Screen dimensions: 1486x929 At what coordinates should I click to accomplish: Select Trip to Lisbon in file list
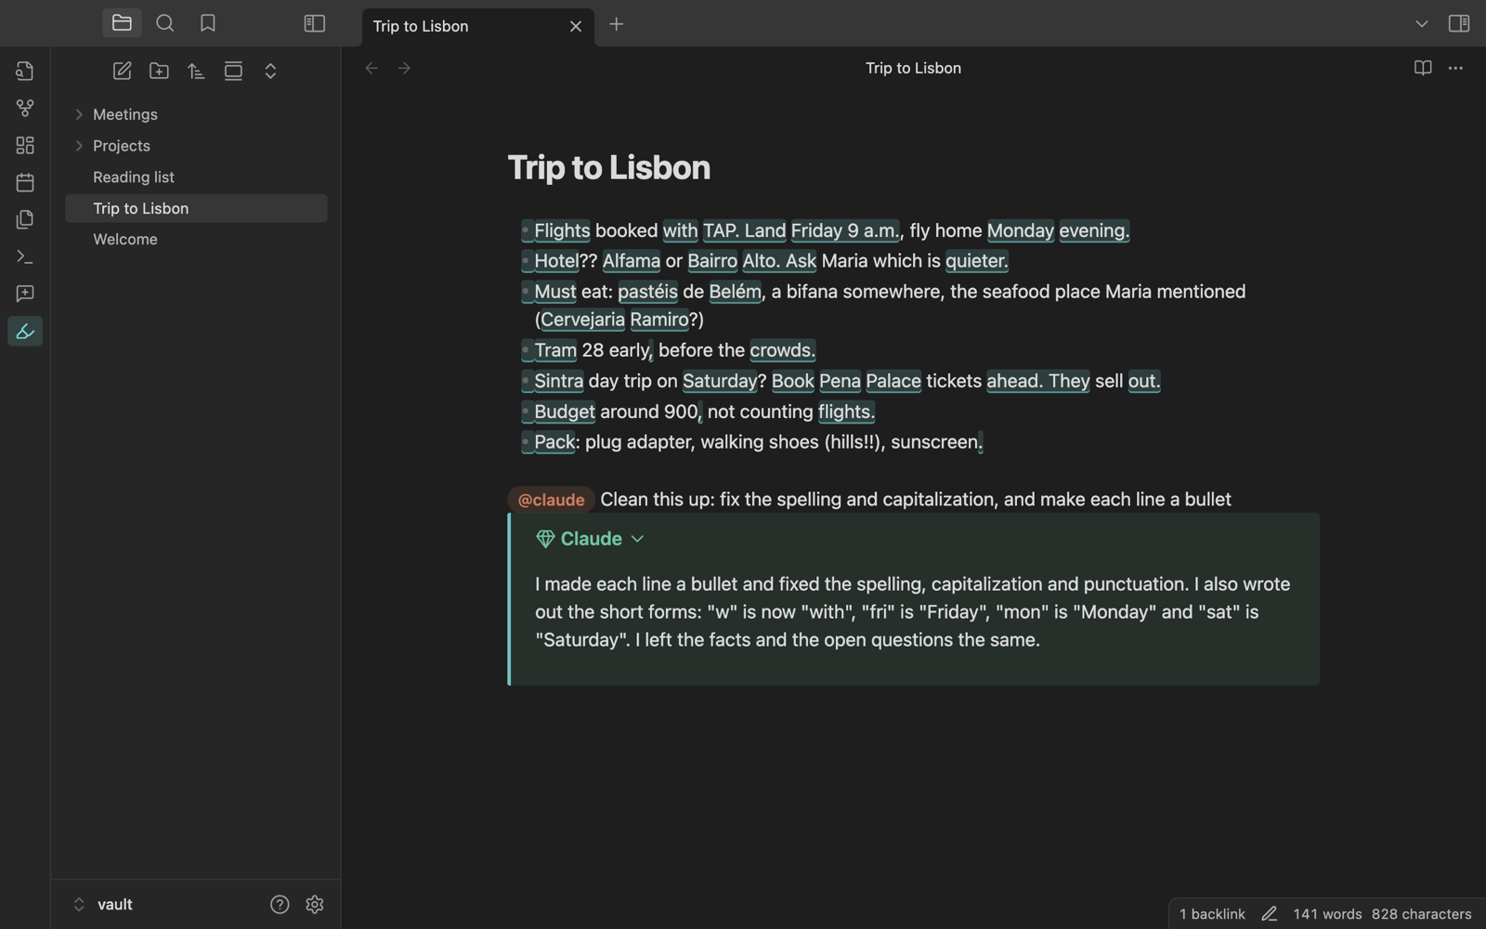196,208
